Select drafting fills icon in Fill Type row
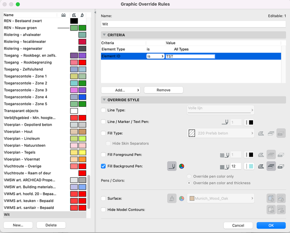Image resolution: width=290 pixels, height=233 pixels. point(281,133)
